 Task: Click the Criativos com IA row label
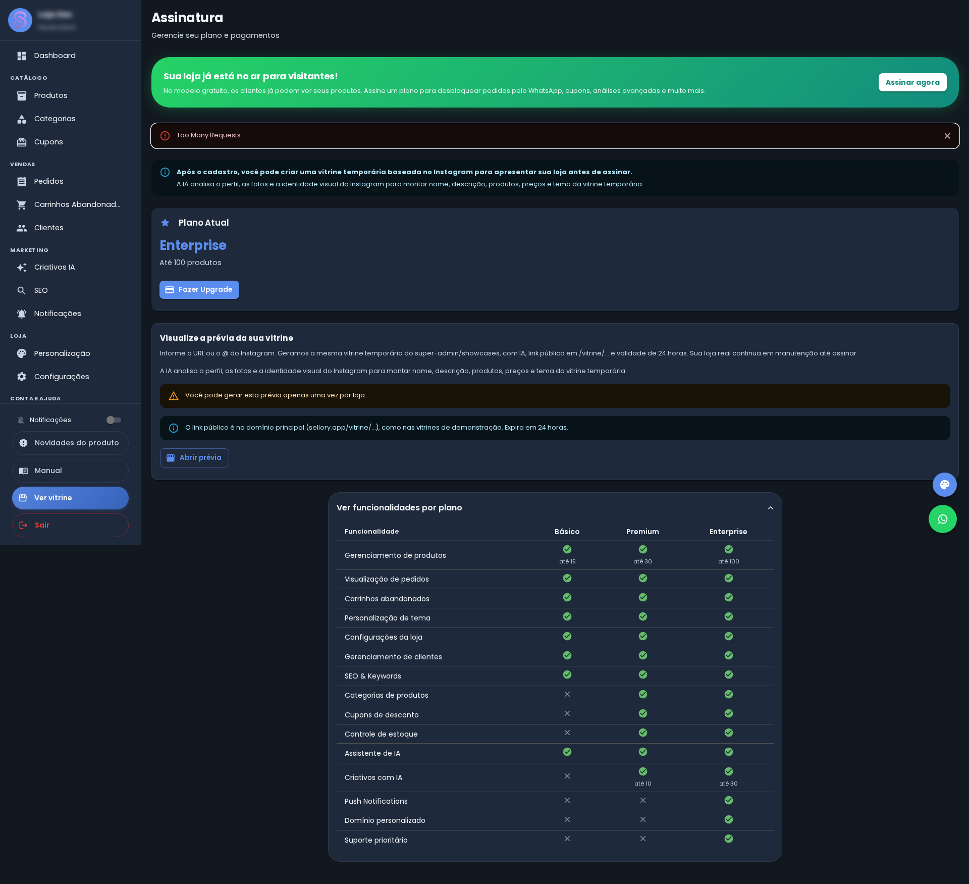(373, 777)
